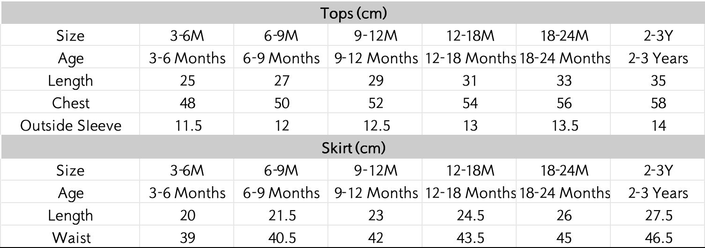Select Chest value 48 for 3-6M

click(187, 103)
